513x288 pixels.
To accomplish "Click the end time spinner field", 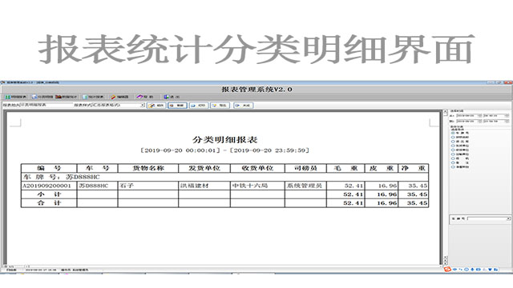I will click(x=496, y=121).
